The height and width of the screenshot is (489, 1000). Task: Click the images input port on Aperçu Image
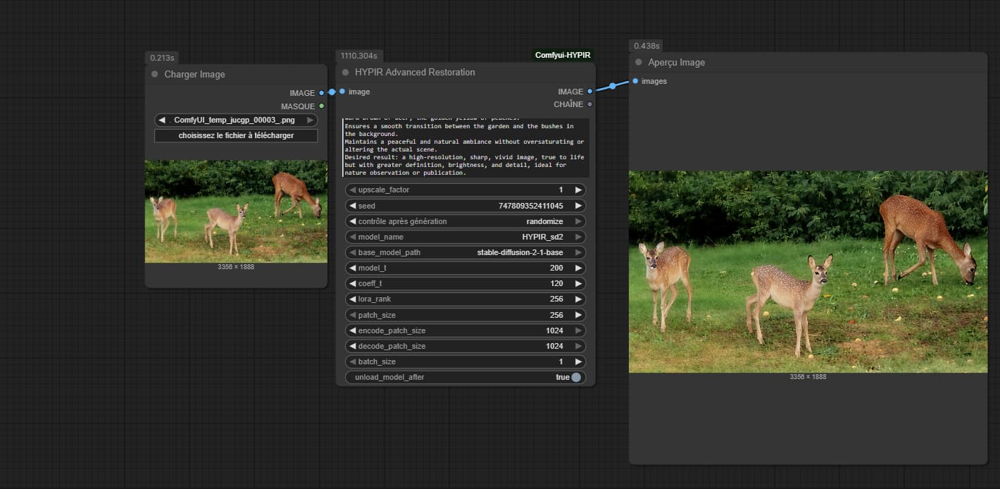pos(635,81)
